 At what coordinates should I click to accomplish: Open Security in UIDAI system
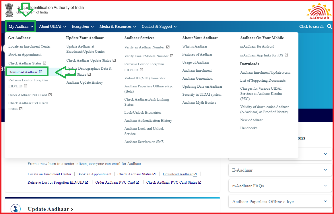pyautogui.click(x=202, y=95)
